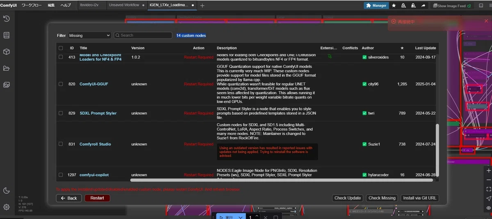Open the Comfyroll Studio title link

95,144
